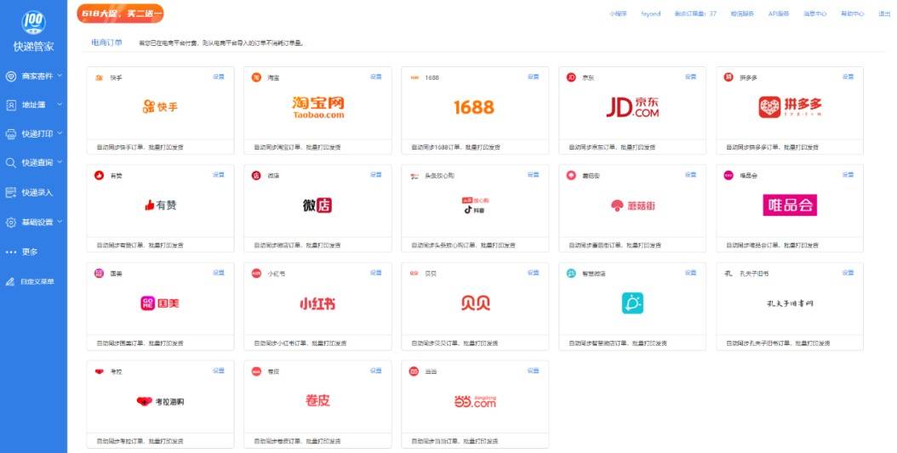Click the small 卷皮 icon in card header
Viewport: 897px width, 453px height.
pyautogui.click(x=256, y=372)
